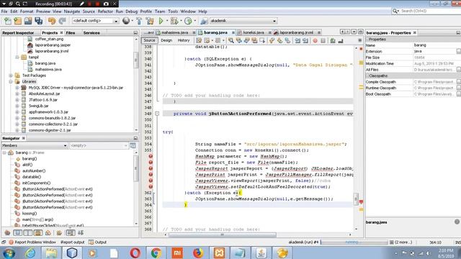The height and width of the screenshot is (259, 461).
Task: Switch to History view
Action: pyautogui.click(x=184, y=40)
